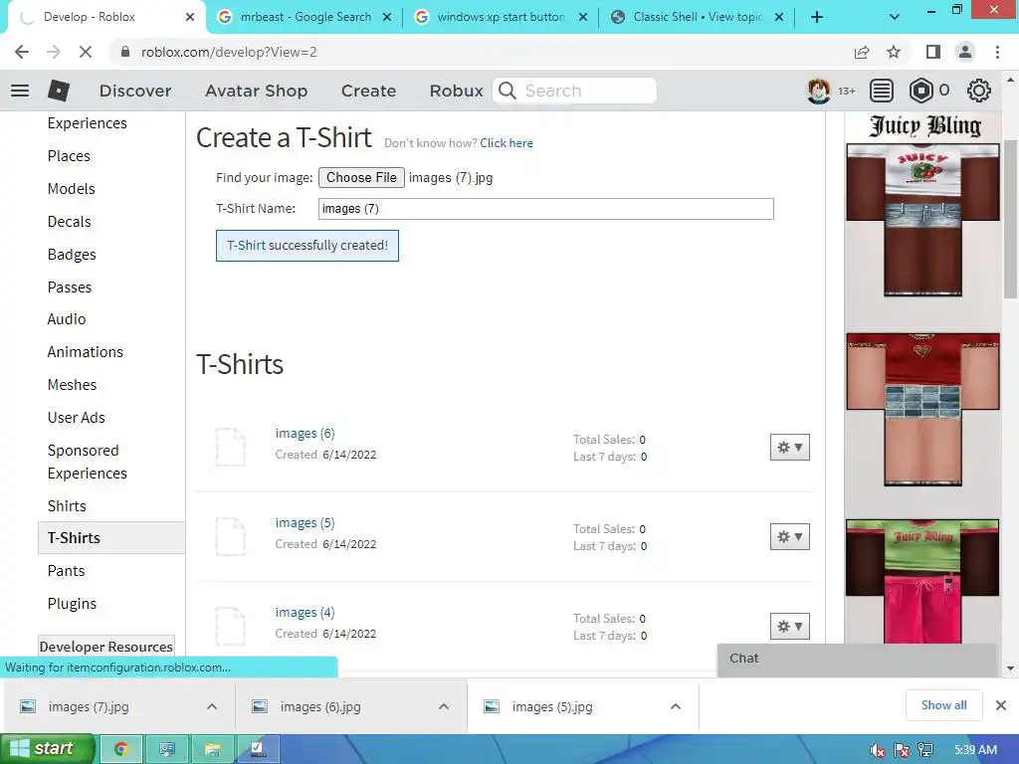Open the Avatar Shop menu item
Screen dimensions: 1019x764
[256, 91]
